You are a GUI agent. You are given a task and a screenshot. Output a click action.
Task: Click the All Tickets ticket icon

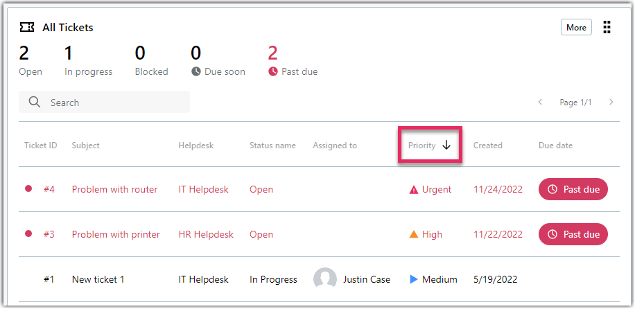click(27, 28)
